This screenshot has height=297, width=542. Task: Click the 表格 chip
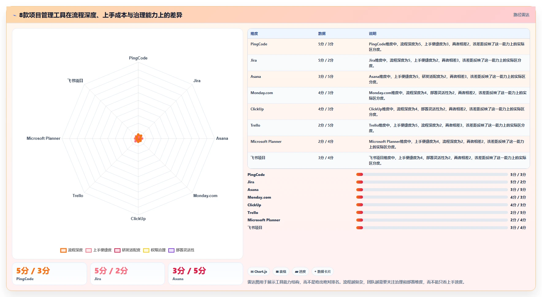click(x=281, y=272)
